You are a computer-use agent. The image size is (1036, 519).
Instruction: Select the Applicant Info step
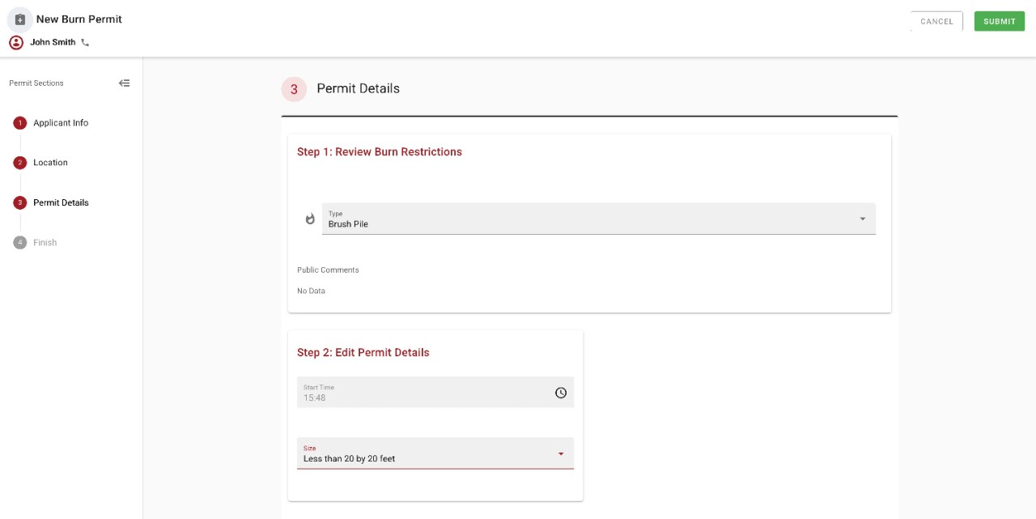(61, 122)
